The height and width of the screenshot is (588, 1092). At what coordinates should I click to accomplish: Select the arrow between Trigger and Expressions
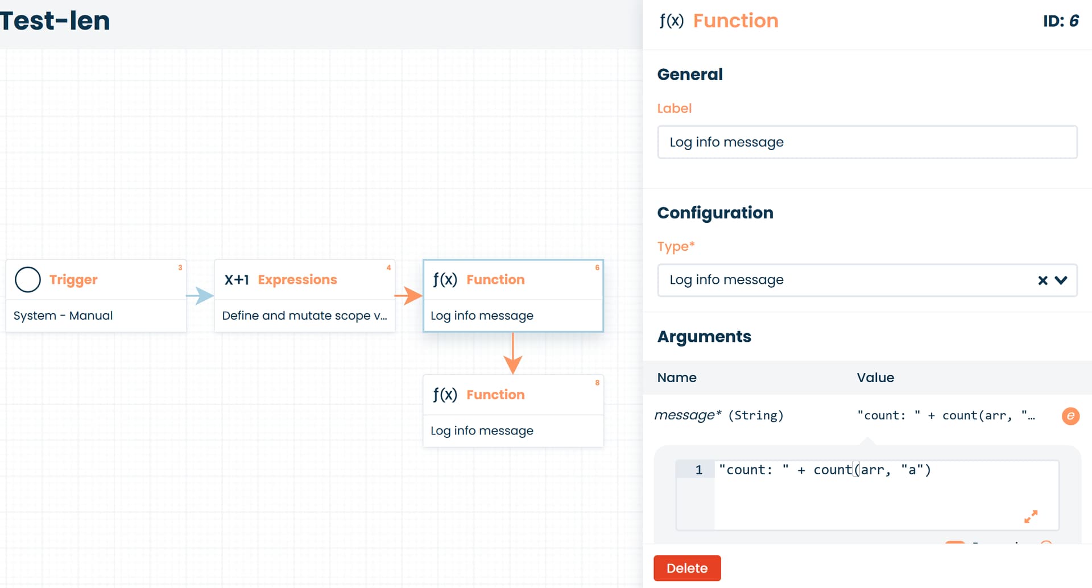(200, 296)
